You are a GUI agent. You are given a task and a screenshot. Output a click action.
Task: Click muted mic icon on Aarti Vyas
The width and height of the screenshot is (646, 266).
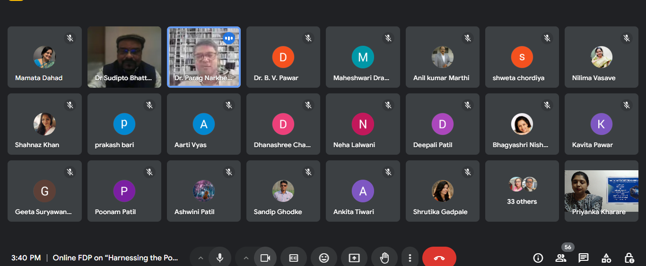pos(229,105)
